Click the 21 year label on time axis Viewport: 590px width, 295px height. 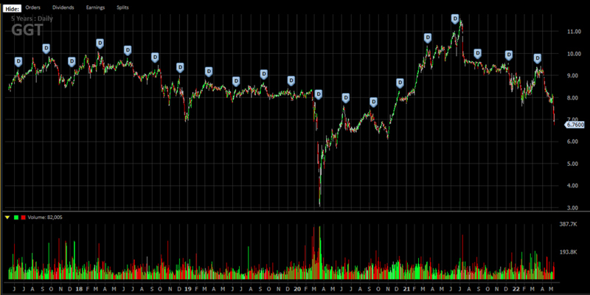point(406,289)
